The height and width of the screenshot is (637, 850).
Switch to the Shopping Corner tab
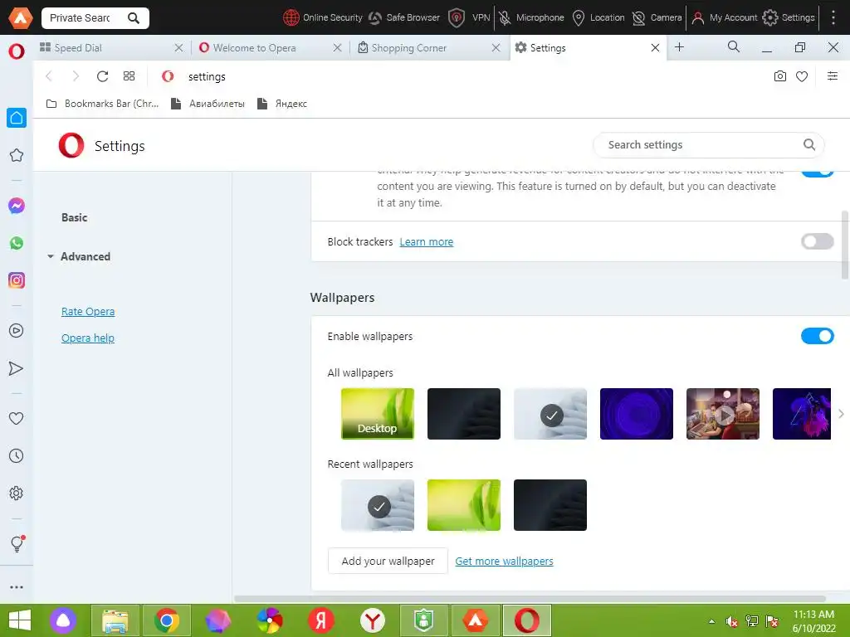tap(428, 47)
